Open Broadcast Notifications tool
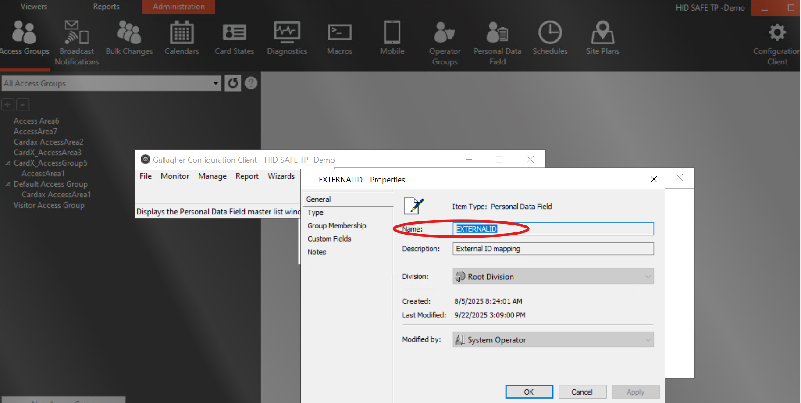This screenshot has height=403, width=801. [x=77, y=43]
